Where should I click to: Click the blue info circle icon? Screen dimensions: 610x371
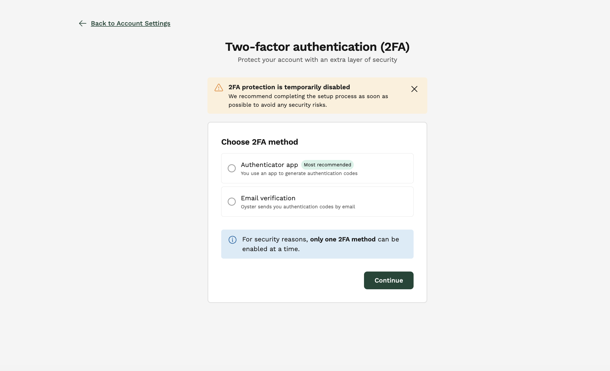coord(233,240)
